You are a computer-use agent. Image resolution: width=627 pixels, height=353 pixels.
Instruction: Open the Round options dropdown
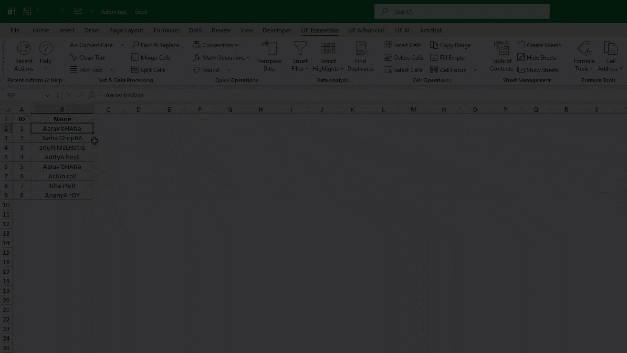(x=229, y=70)
